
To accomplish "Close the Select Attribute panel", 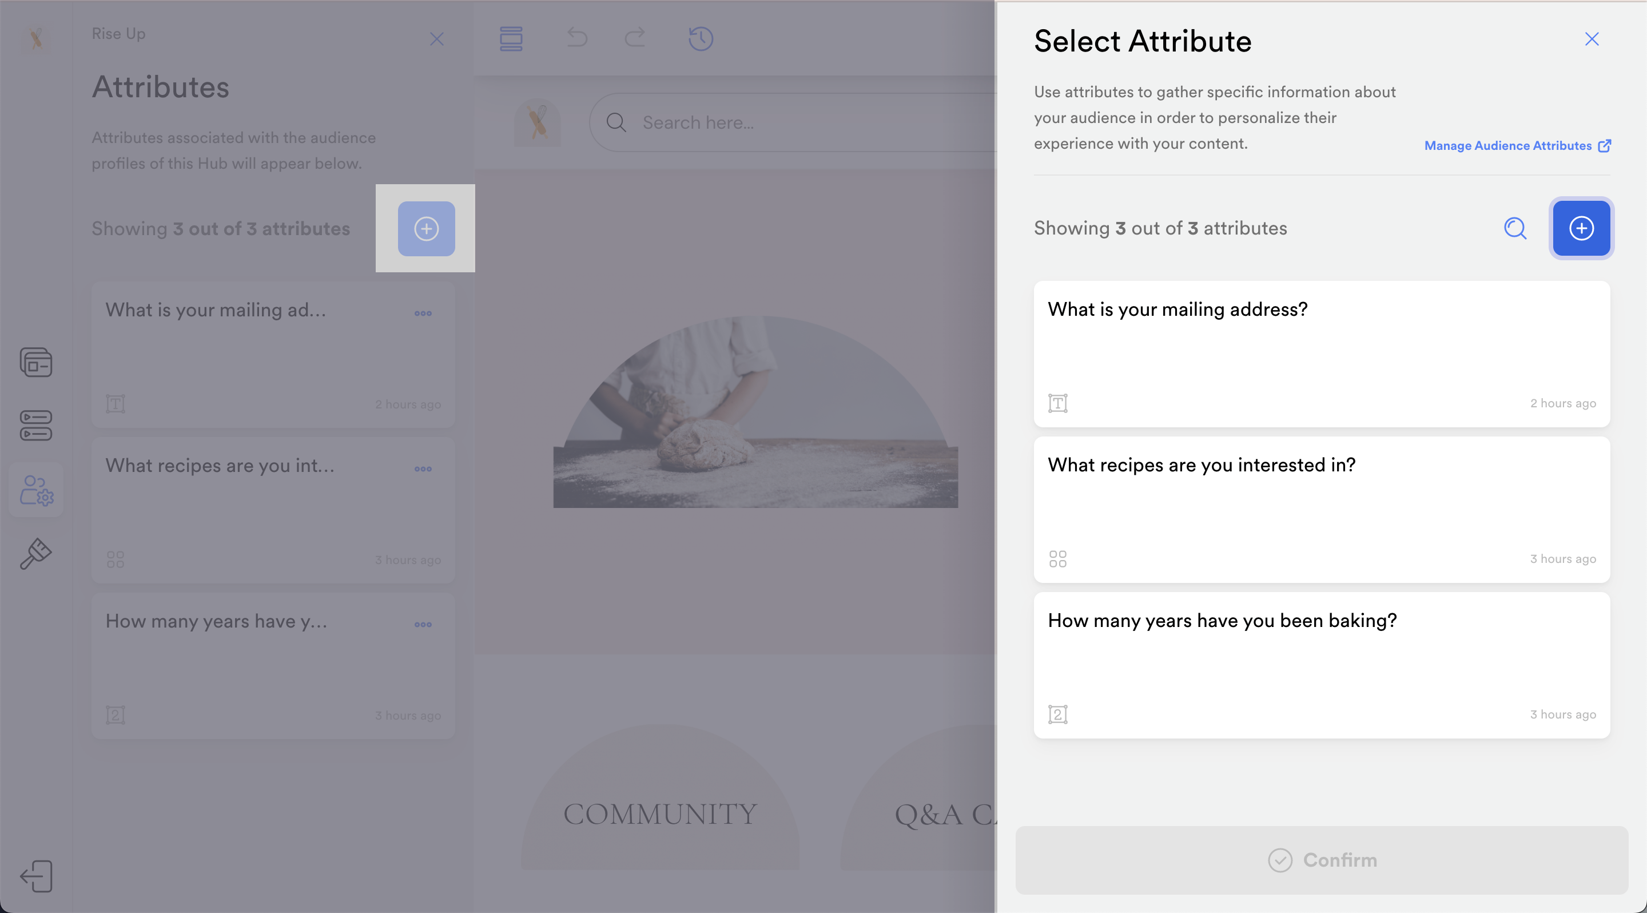I will [x=1592, y=39].
